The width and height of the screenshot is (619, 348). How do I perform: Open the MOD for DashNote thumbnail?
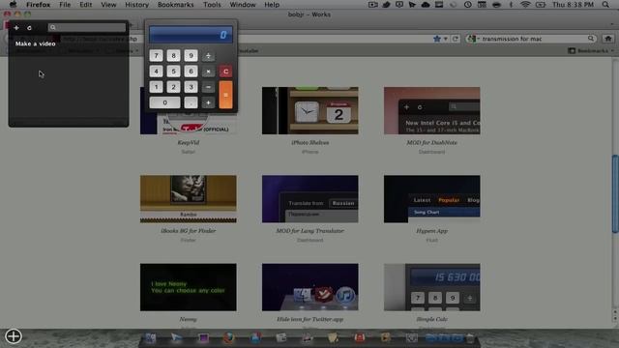(432, 111)
